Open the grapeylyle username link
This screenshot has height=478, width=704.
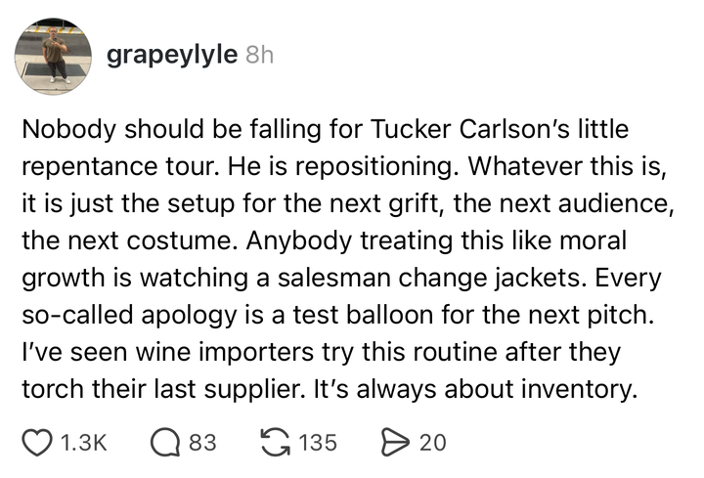coord(170,55)
